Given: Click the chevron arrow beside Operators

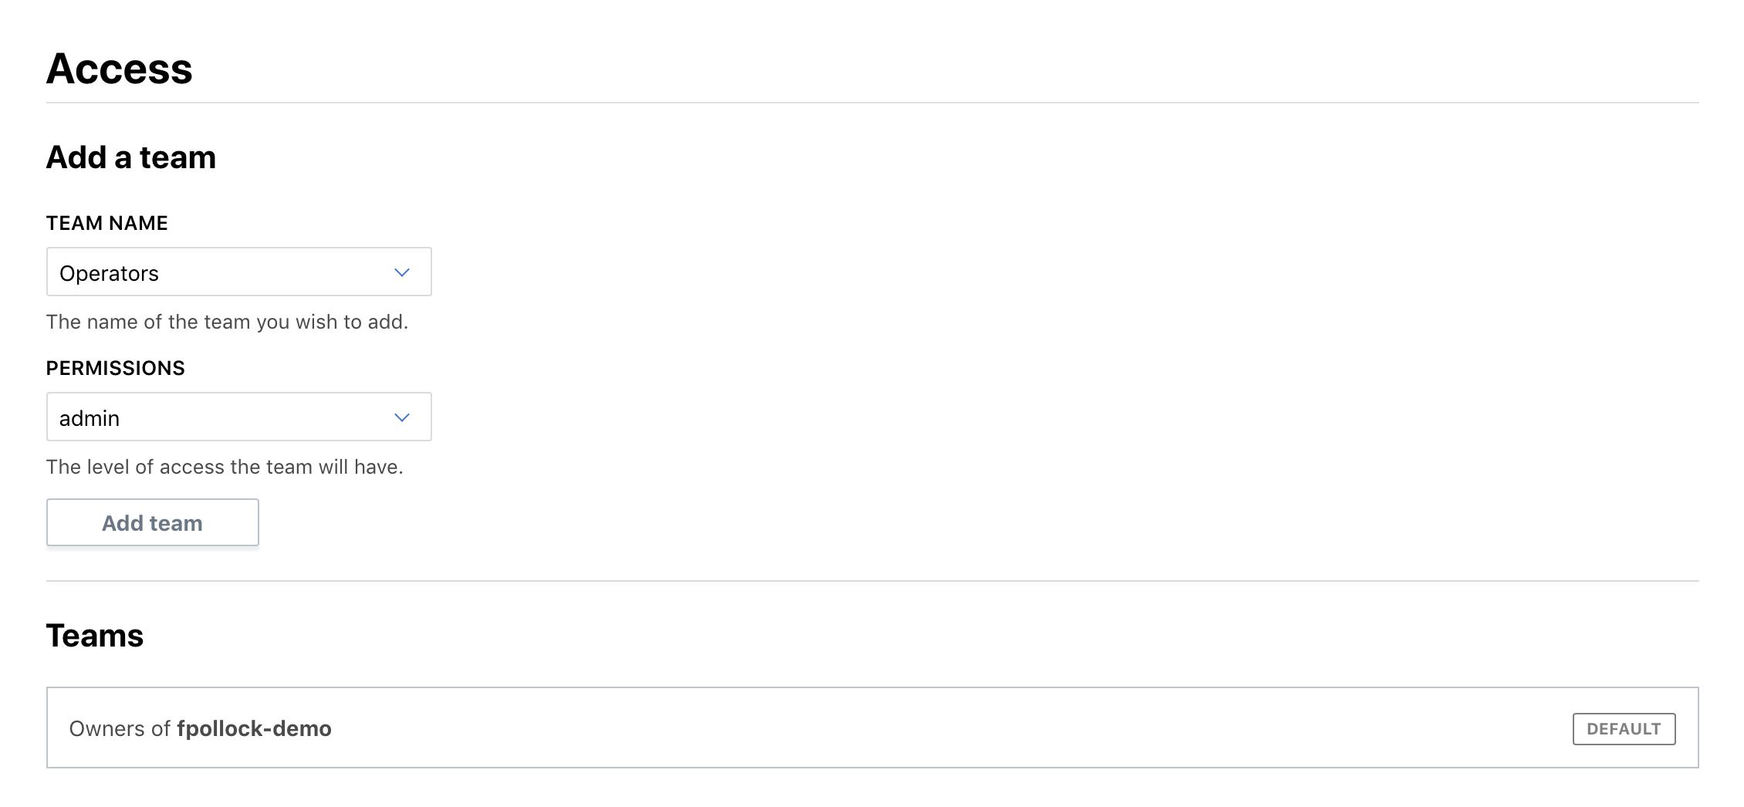Looking at the screenshot, I should pyautogui.click(x=402, y=272).
